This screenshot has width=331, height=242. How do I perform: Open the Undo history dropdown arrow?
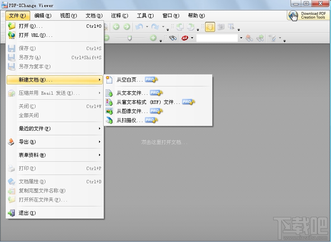pyautogui.click(x=147, y=26)
